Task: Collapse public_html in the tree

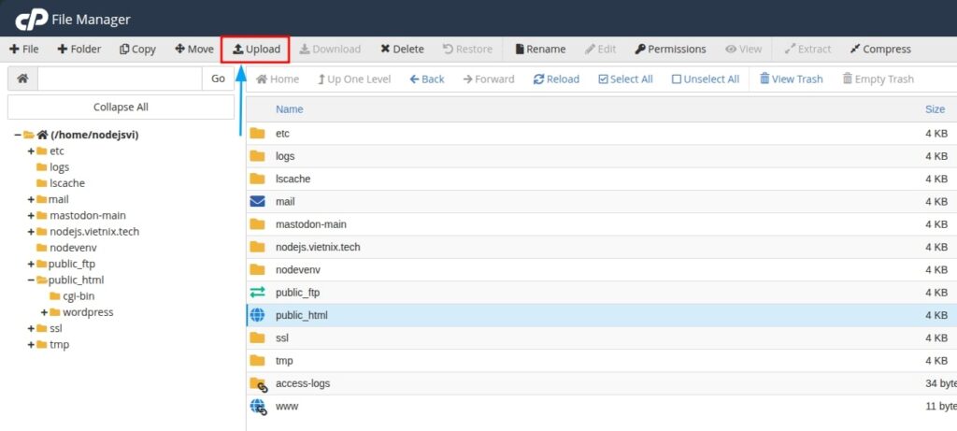Action: [x=31, y=280]
